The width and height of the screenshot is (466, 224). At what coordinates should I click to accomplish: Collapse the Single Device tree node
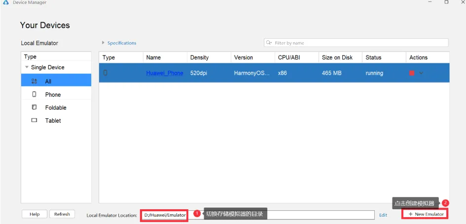pyautogui.click(x=27, y=67)
